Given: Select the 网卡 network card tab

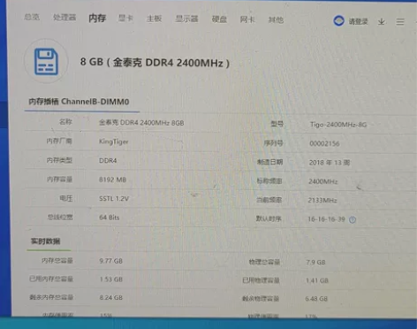Looking at the screenshot, I should coord(247,19).
